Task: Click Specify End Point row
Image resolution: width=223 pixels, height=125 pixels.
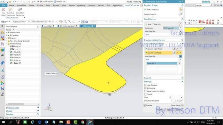Action: click(159, 53)
